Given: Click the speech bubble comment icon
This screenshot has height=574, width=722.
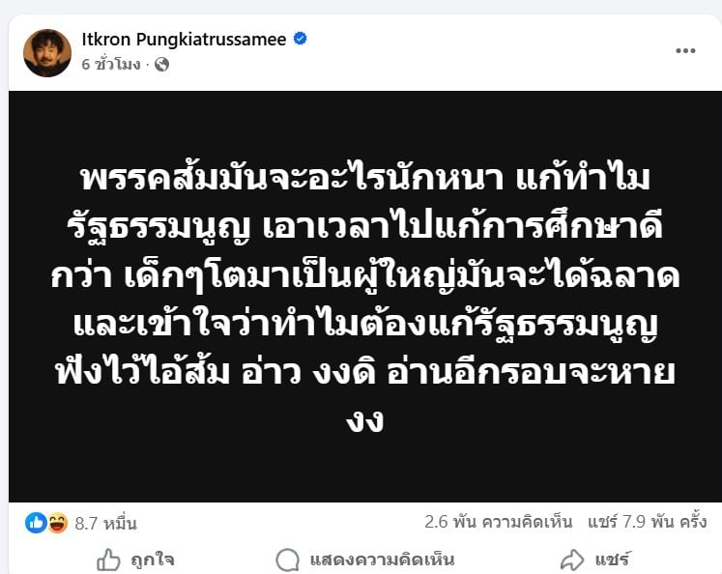Looking at the screenshot, I should point(287,560).
